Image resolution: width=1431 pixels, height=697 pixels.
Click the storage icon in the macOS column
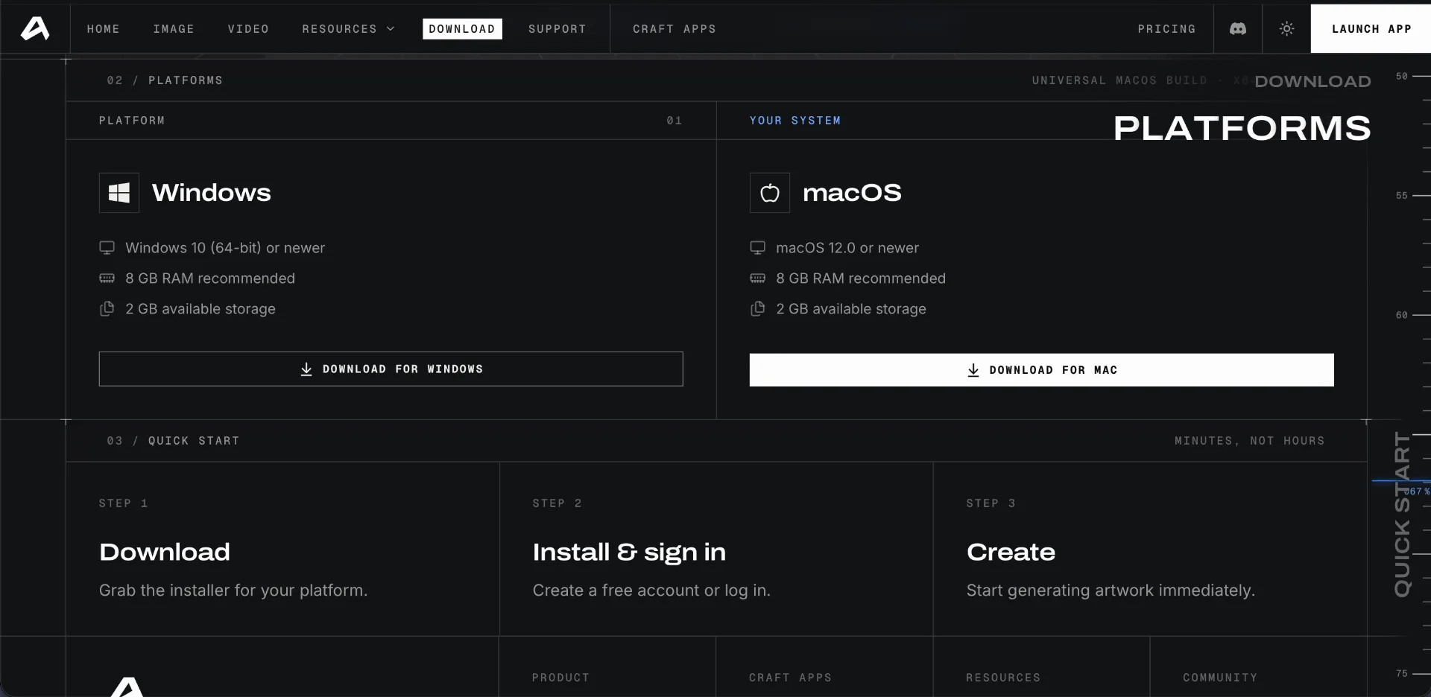coord(758,308)
